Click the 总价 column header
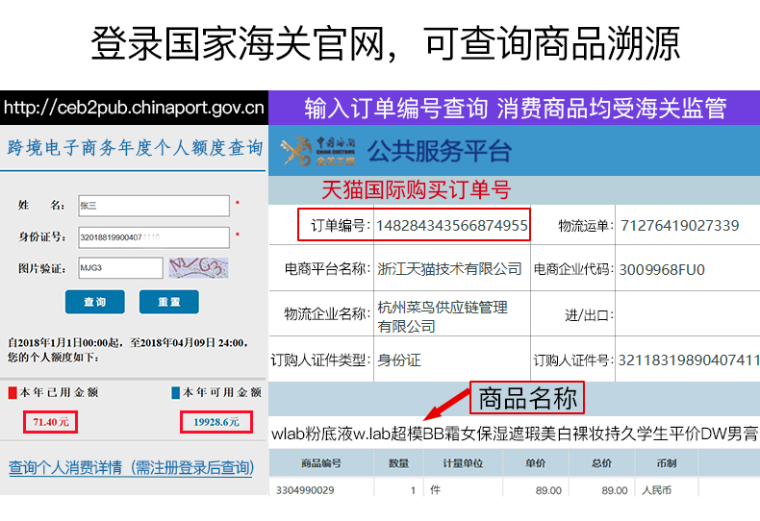This screenshot has width=760, height=521. (x=601, y=463)
